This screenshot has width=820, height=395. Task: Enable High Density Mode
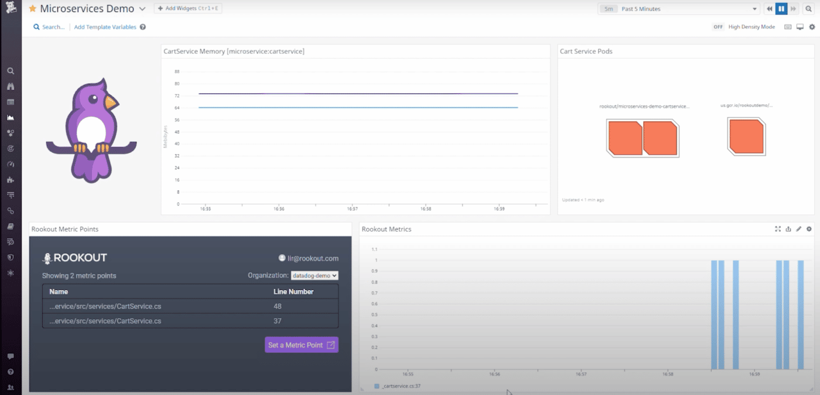coord(718,26)
